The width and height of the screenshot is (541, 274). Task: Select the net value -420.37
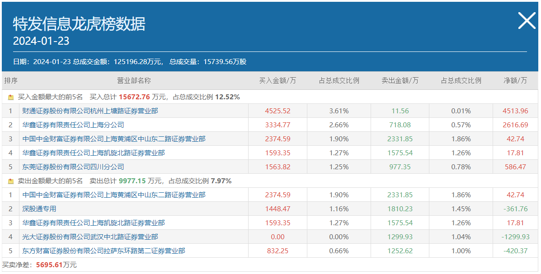click(x=516, y=251)
